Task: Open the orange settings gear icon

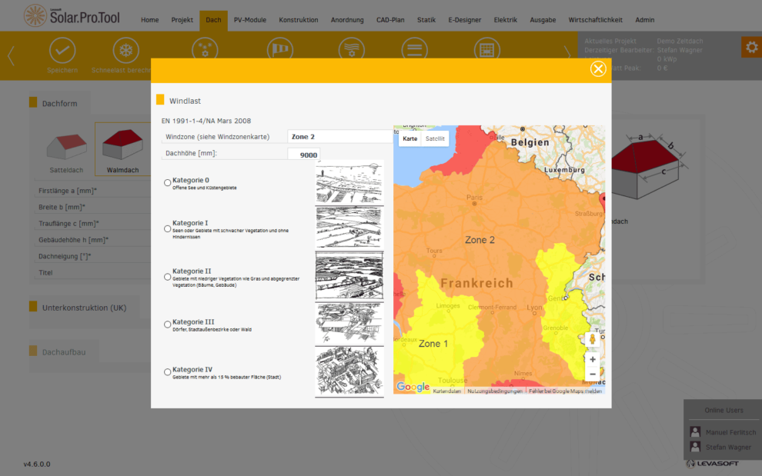Action: pyautogui.click(x=750, y=47)
